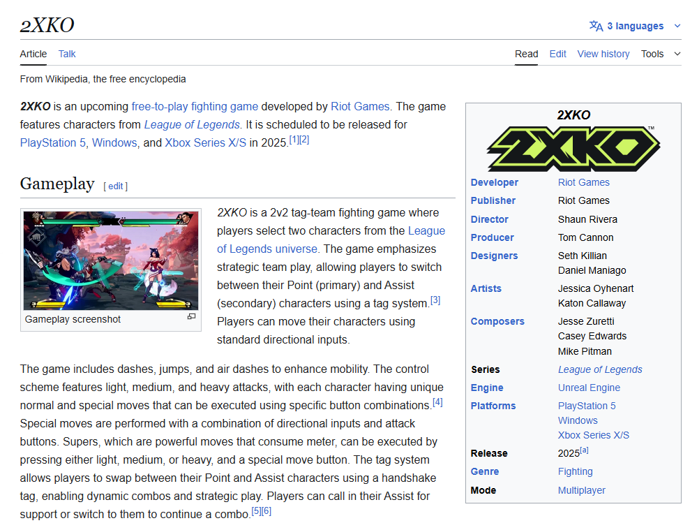The width and height of the screenshot is (683, 530).
Task: Open footnote [a] next to release year 2025
Action: click(x=584, y=450)
